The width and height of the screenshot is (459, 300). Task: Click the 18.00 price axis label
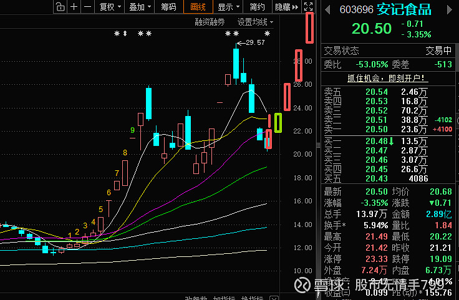(302, 178)
